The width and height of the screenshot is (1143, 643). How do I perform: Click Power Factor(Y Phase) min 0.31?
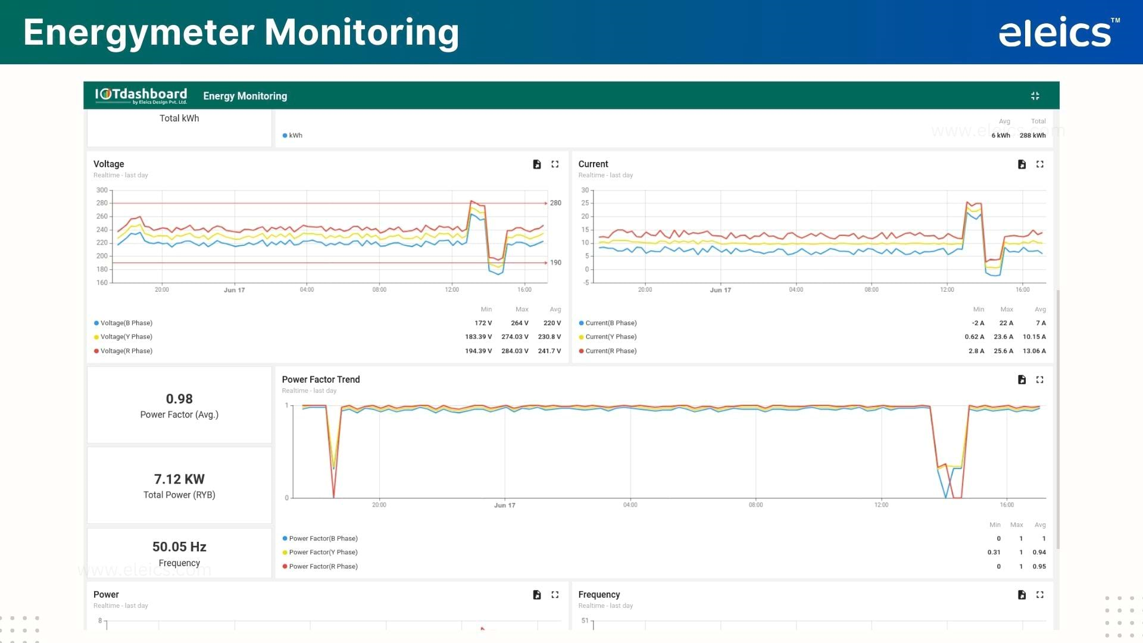click(x=994, y=553)
